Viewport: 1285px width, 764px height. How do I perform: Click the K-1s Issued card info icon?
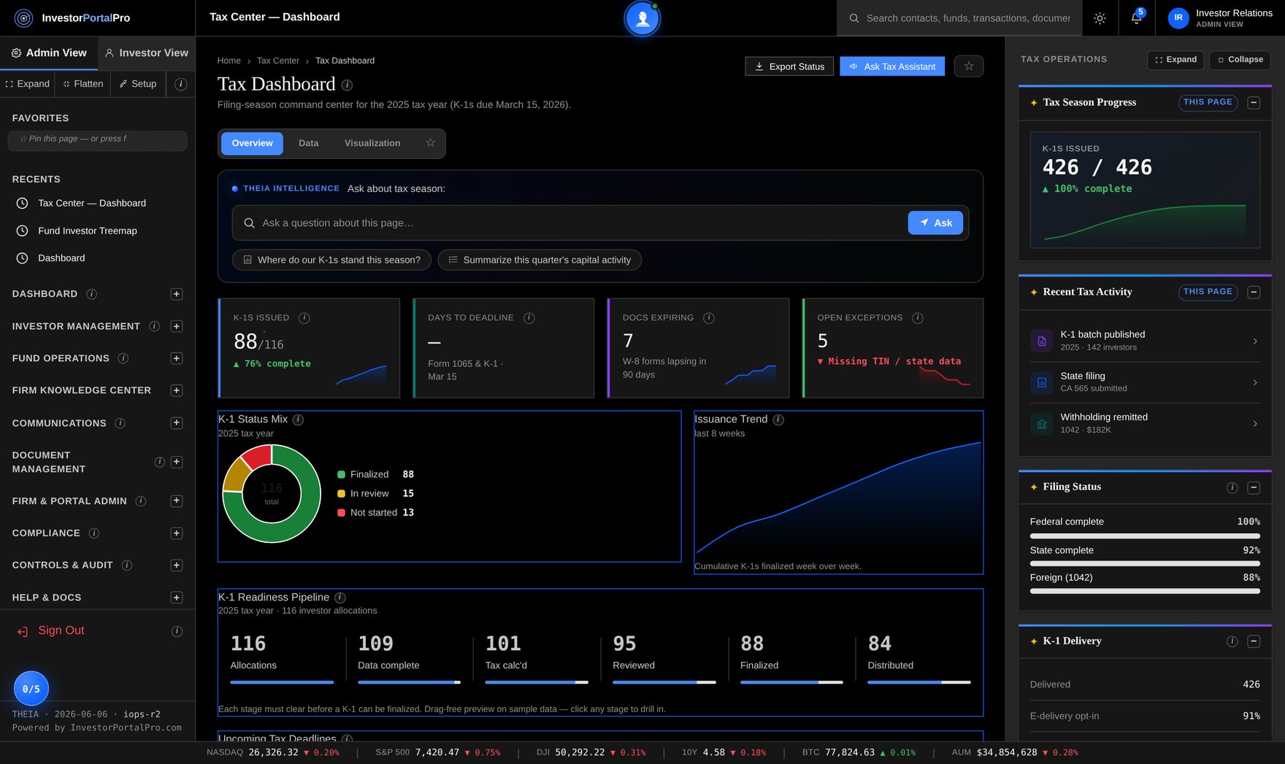[x=304, y=318]
